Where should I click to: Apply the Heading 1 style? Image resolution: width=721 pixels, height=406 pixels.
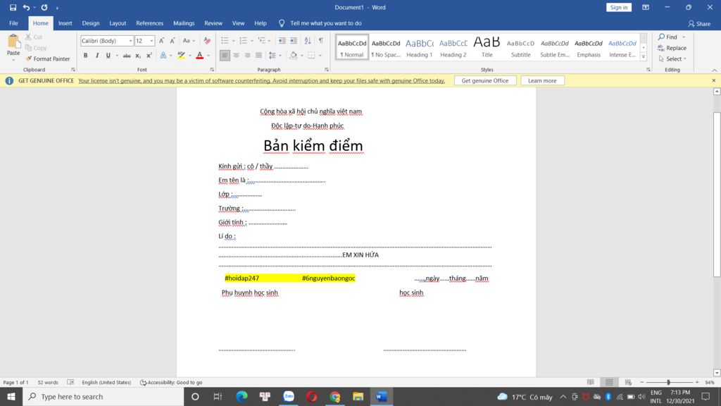tap(420, 47)
